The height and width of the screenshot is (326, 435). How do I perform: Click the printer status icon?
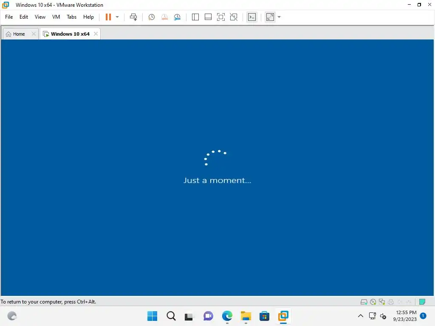(x=391, y=302)
